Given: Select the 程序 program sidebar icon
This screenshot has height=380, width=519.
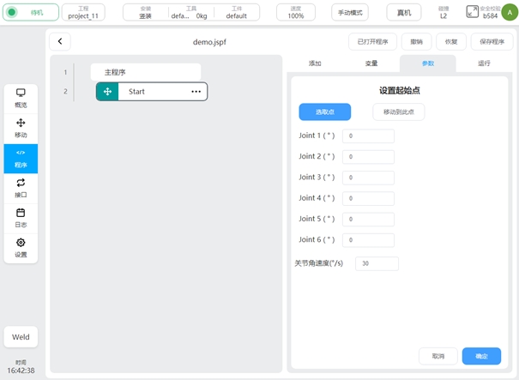Looking at the screenshot, I should [21, 158].
